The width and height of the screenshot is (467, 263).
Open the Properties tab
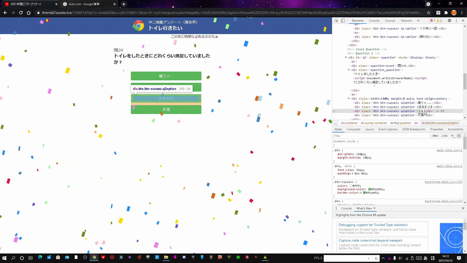click(x=437, y=130)
